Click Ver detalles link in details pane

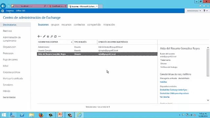click(165, 97)
